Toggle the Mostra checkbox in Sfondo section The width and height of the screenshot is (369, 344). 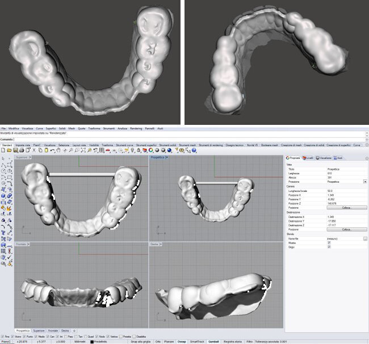pos(329,242)
